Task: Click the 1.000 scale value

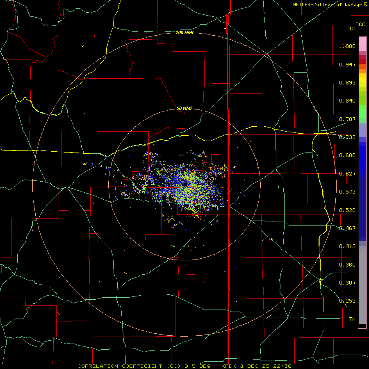Action: pyautogui.click(x=347, y=46)
